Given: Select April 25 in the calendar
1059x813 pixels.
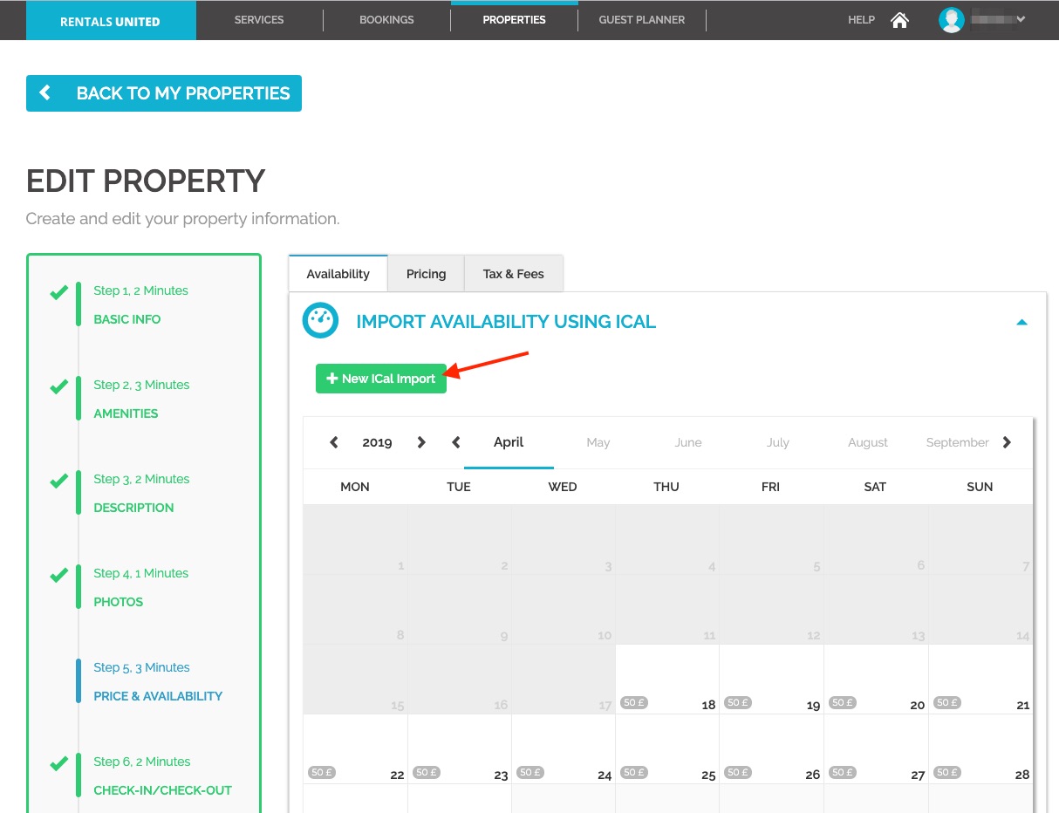Looking at the screenshot, I should click(667, 749).
